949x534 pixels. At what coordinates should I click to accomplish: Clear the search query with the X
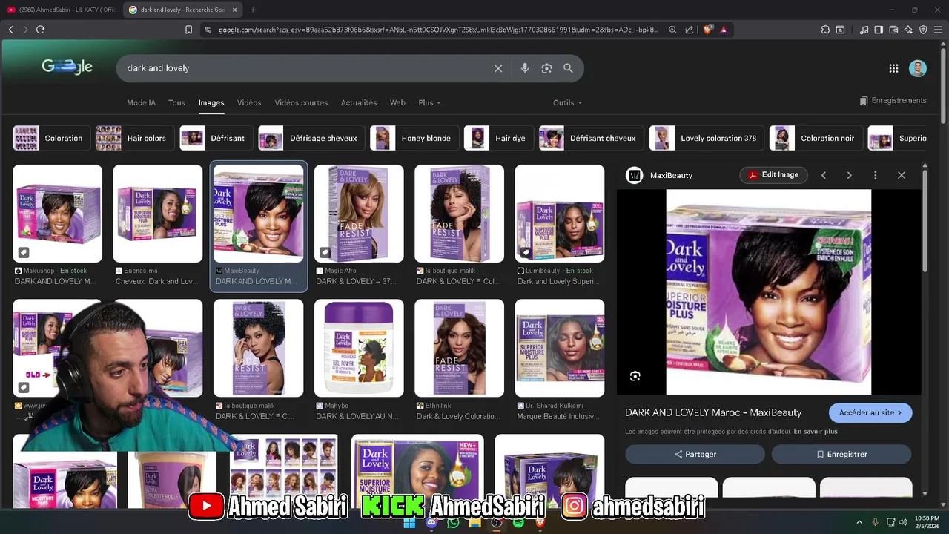pyautogui.click(x=498, y=68)
